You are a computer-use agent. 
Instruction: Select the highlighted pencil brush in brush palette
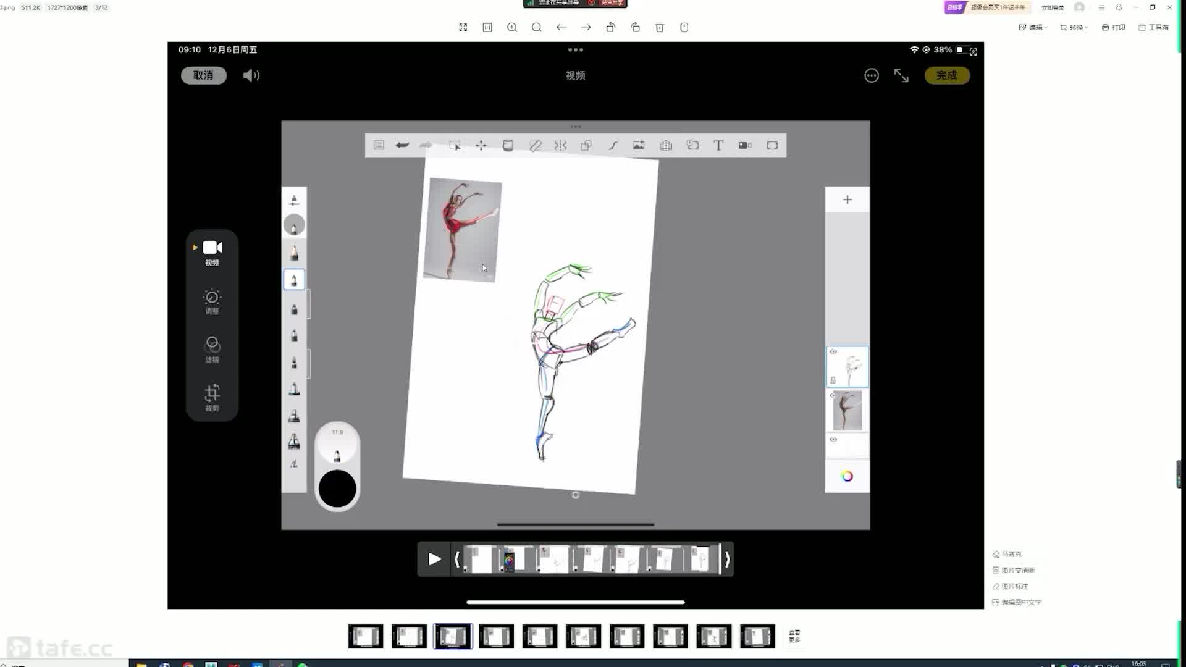[294, 280]
